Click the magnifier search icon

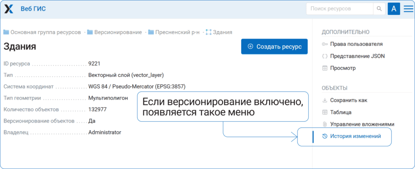[379, 9]
